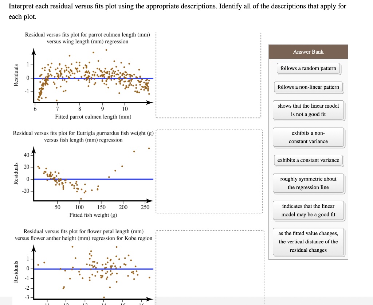Click the answer box beside the parrot culmen plot

(x=209, y=75)
